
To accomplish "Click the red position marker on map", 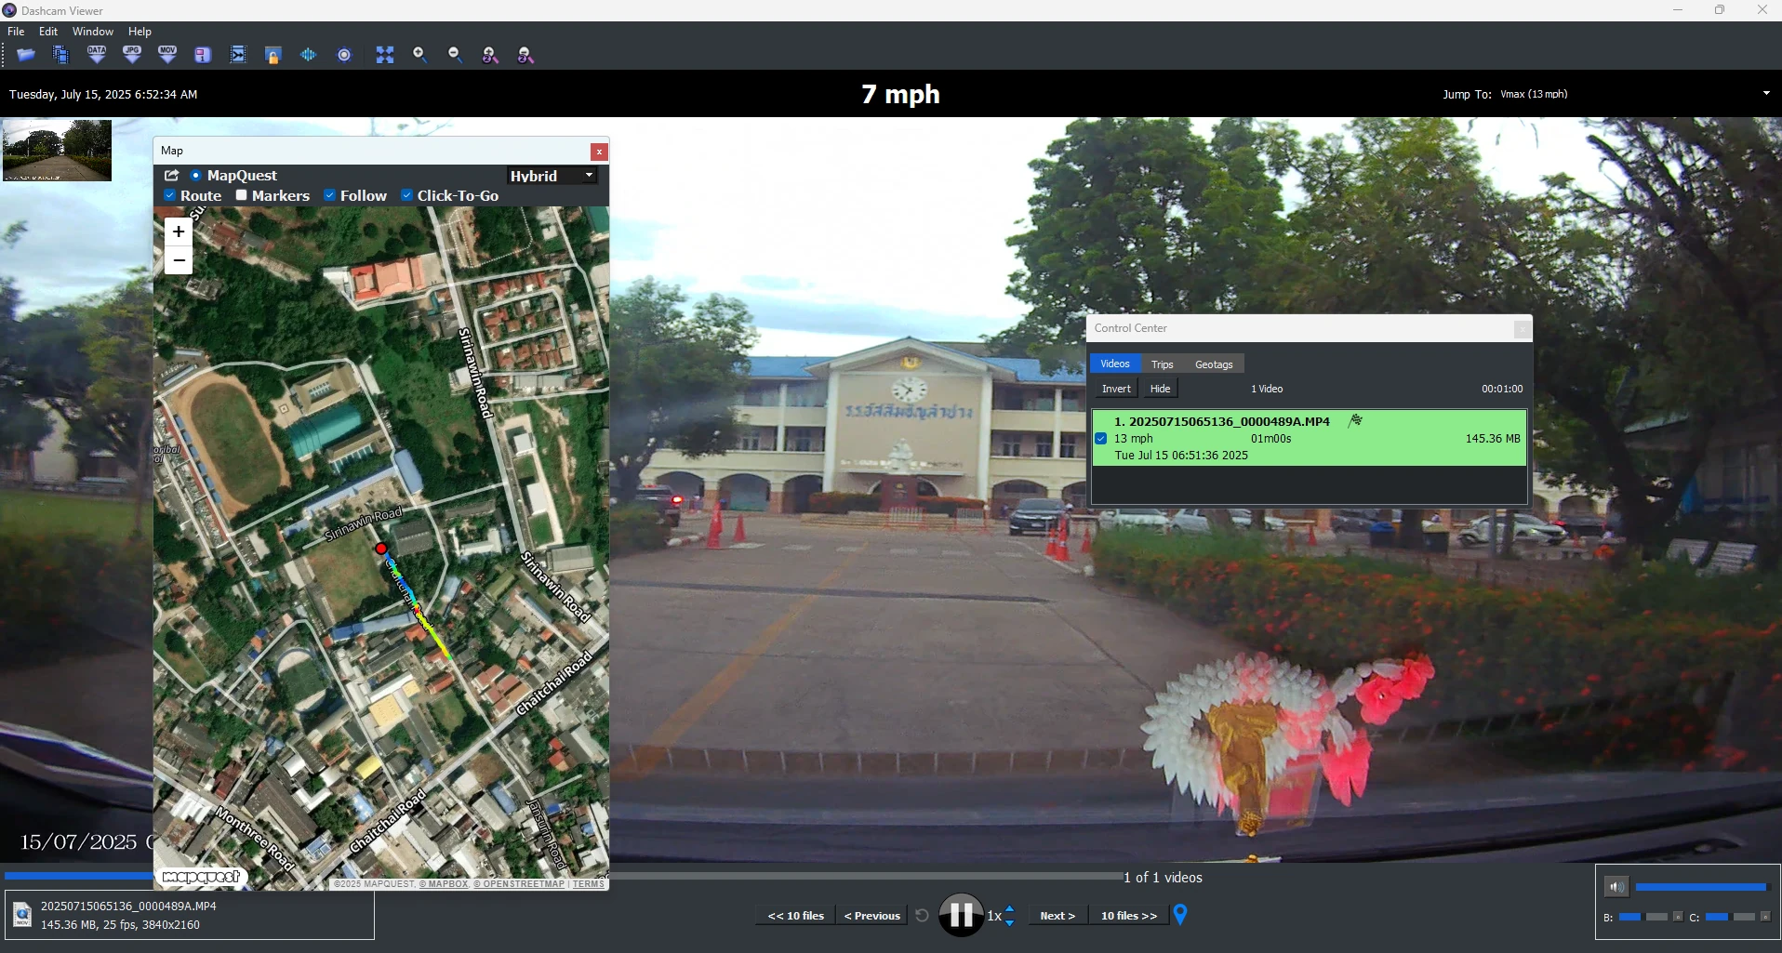I will coord(380,549).
